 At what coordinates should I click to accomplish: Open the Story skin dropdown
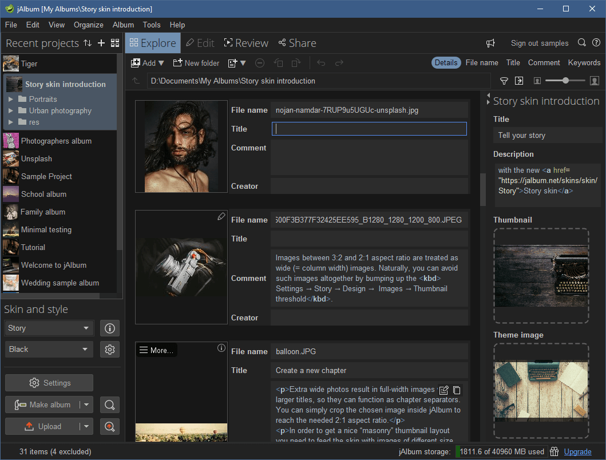(x=49, y=328)
